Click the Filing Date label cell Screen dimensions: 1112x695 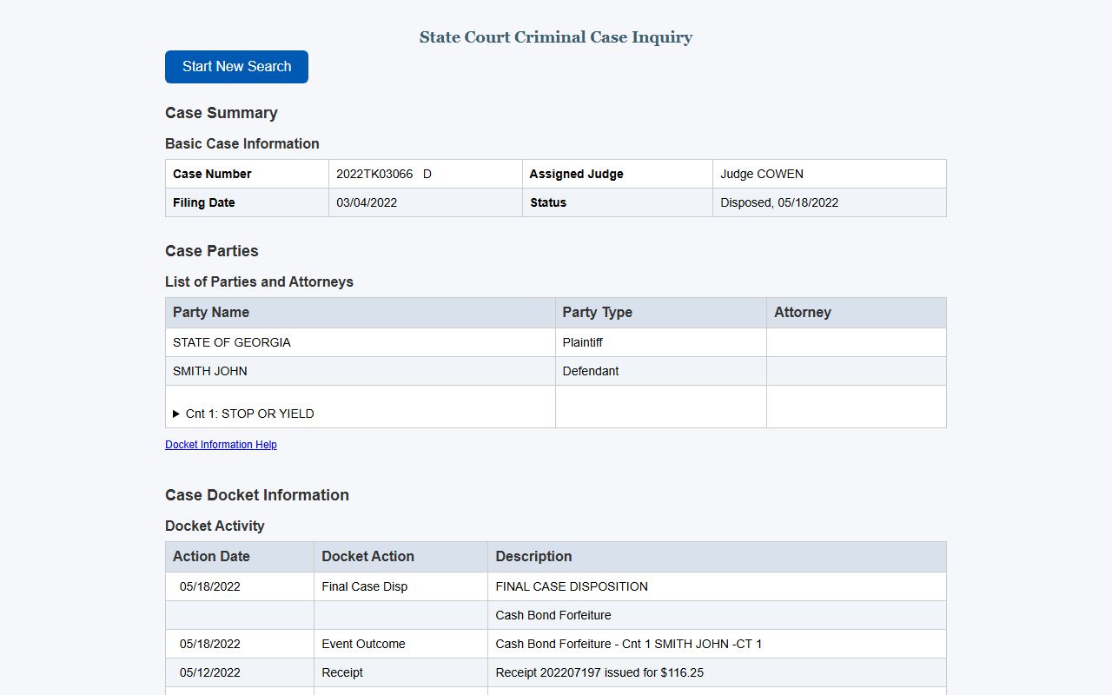[248, 202]
